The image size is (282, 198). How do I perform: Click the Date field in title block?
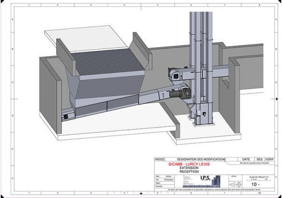164,183
